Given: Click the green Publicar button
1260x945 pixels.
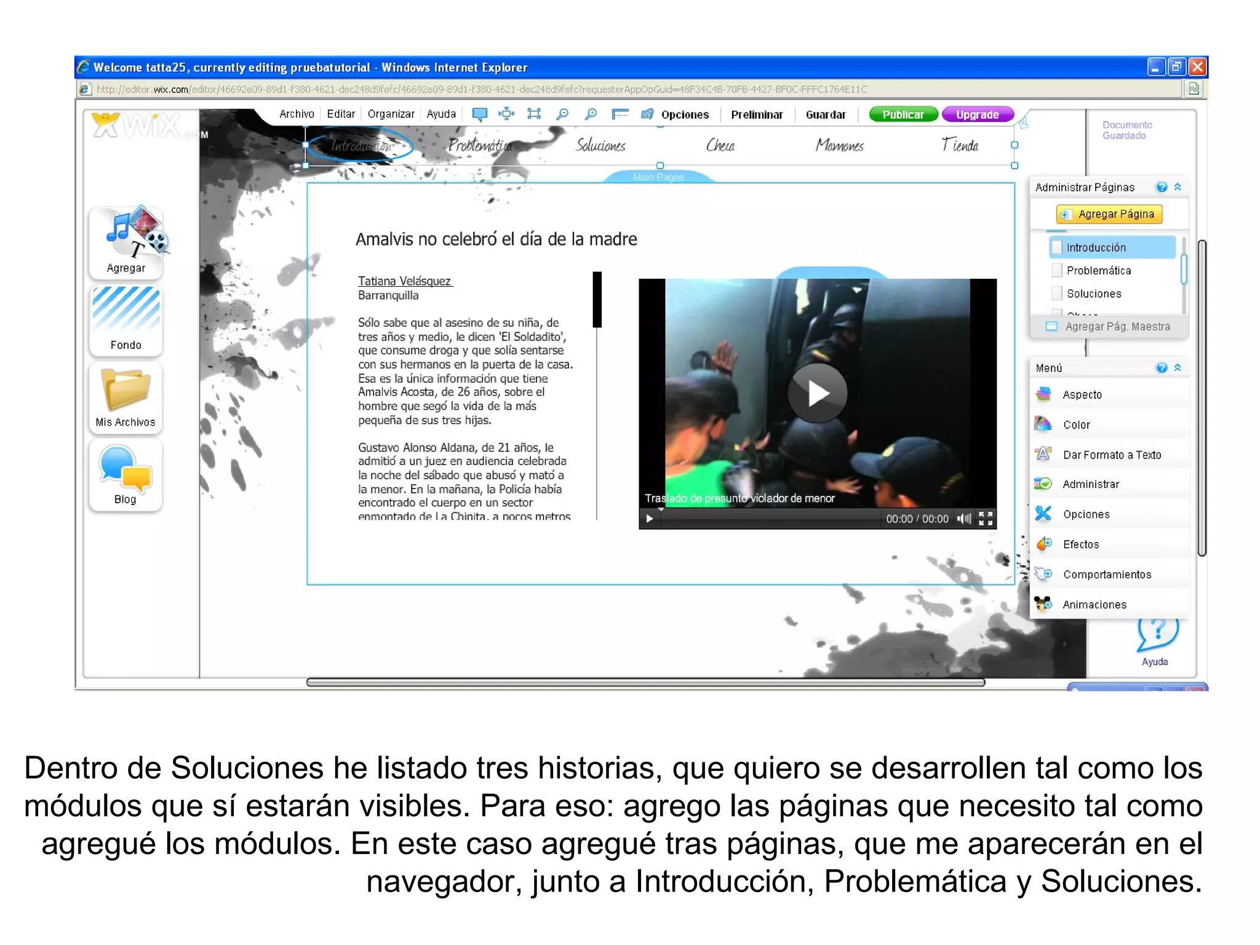Looking at the screenshot, I should tap(903, 114).
